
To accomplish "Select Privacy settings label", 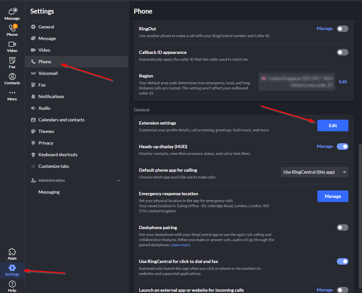I will point(46,143).
